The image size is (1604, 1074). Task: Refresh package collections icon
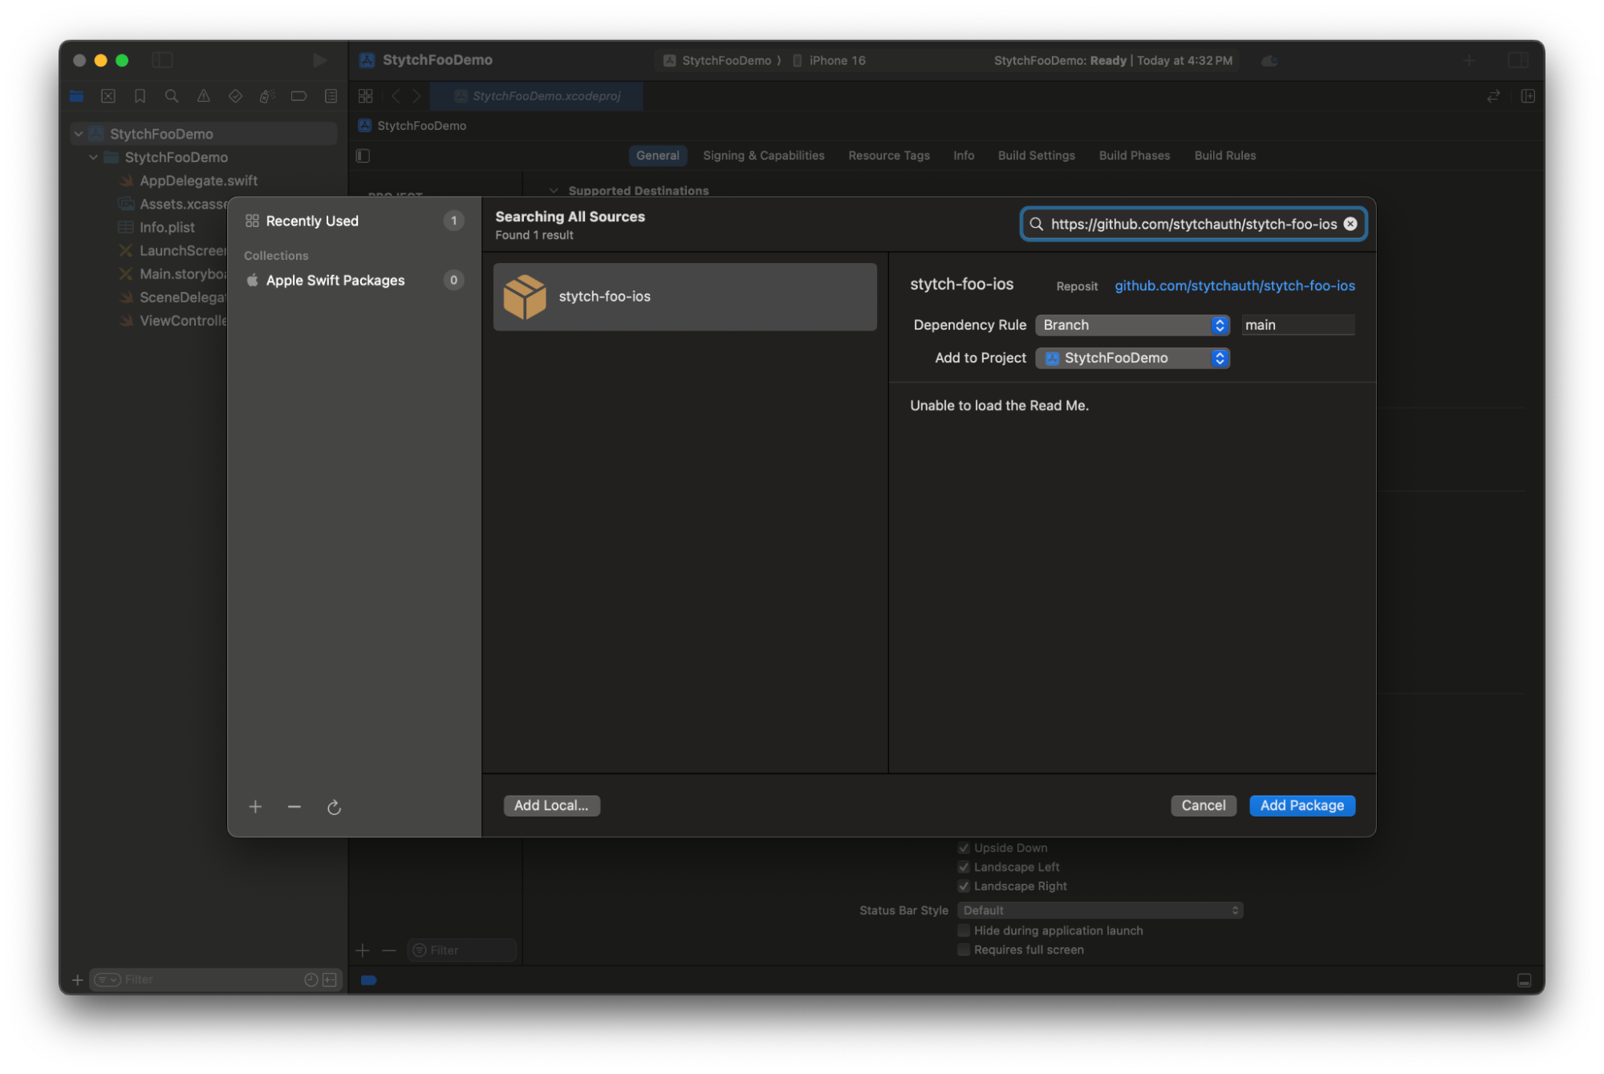(334, 807)
